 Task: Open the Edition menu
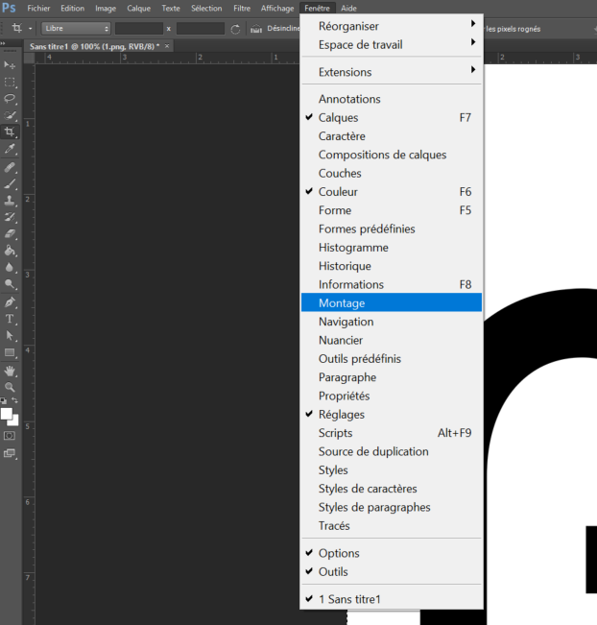pos(73,8)
